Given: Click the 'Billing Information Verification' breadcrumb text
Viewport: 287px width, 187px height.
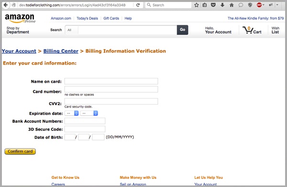Looking at the screenshot, I should (125, 51).
